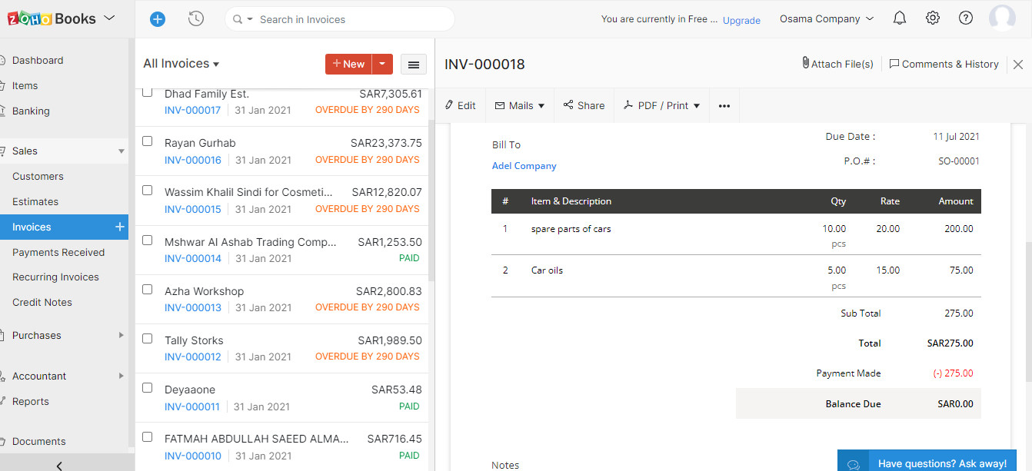This screenshot has height=471, width=1032.
Task: Open Documents in sidebar
Action: pyautogui.click(x=39, y=442)
